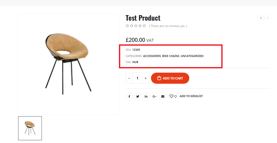Share product on Twitter
277x143 pixels.
pyautogui.click(x=138, y=96)
